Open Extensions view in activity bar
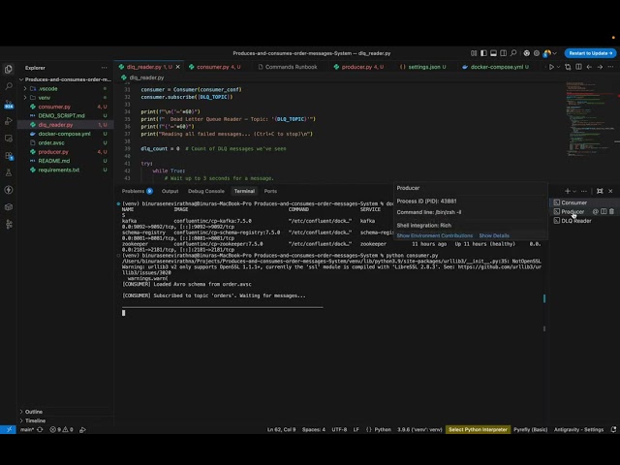The width and height of the screenshot is (620, 465). (x=9, y=155)
